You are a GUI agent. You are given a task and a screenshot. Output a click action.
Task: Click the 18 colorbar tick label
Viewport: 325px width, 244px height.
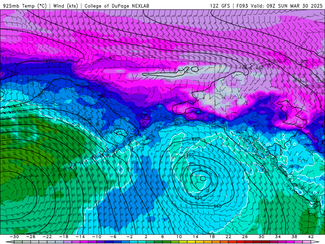(x=212, y=237)
